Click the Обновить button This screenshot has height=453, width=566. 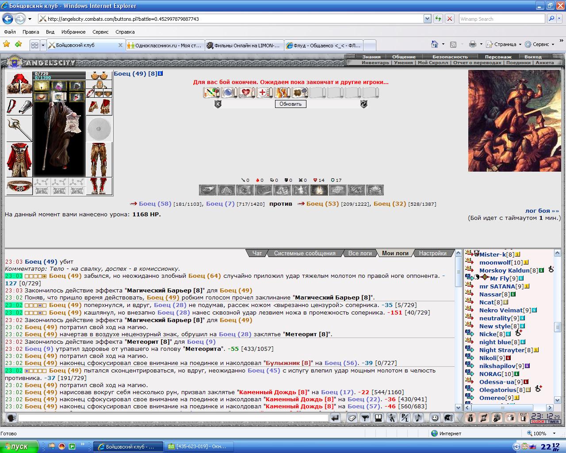click(x=291, y=104)
